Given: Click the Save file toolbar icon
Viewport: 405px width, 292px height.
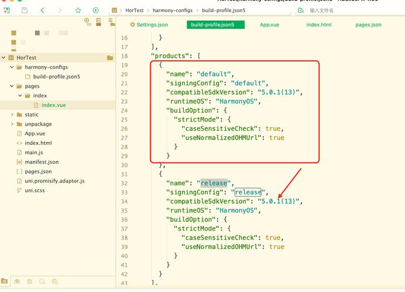Looking at the screenshot, I should [x=24, y=11].
